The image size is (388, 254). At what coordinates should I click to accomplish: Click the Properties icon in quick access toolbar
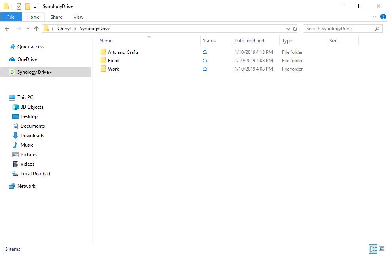pos(19,6)
